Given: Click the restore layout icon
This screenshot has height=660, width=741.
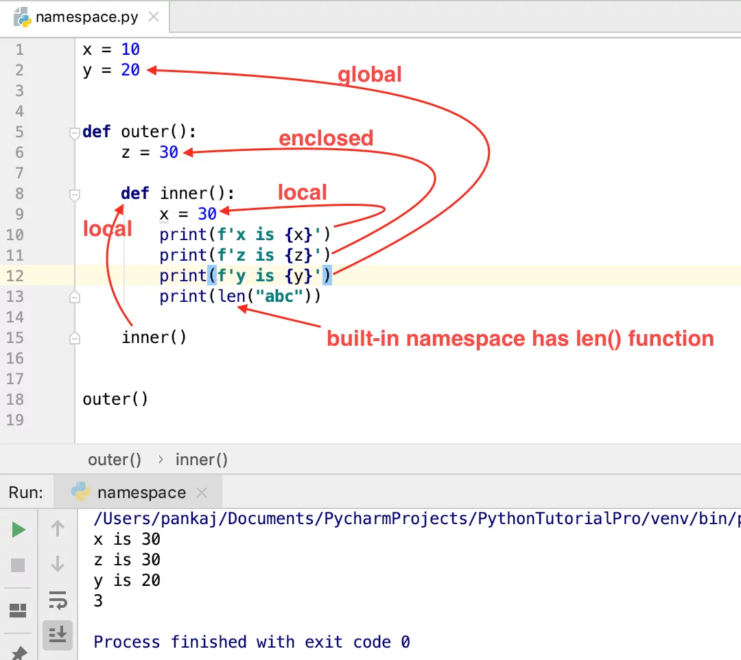Looking at the screenshot, I should click(18, 611).
